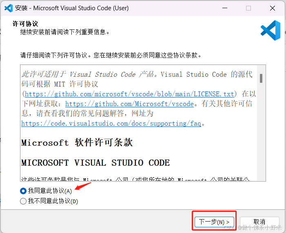286x233 pixels.
Task: Click the VS Code icon in title bar
Action: coord(9,8)
